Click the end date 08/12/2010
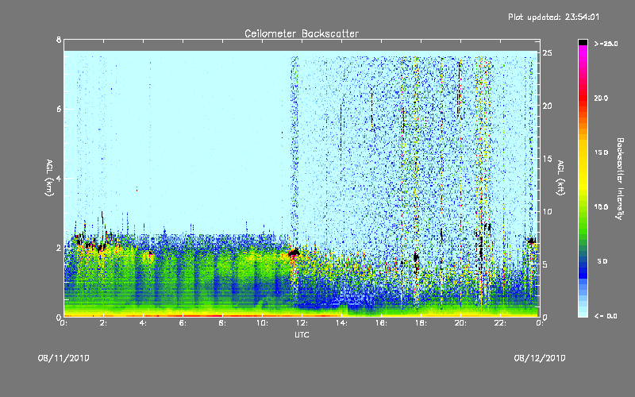This screenshot has width=635, height=397. click(540, 358)
